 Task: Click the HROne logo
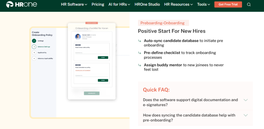pyautogui.click(x=22, y=4)
